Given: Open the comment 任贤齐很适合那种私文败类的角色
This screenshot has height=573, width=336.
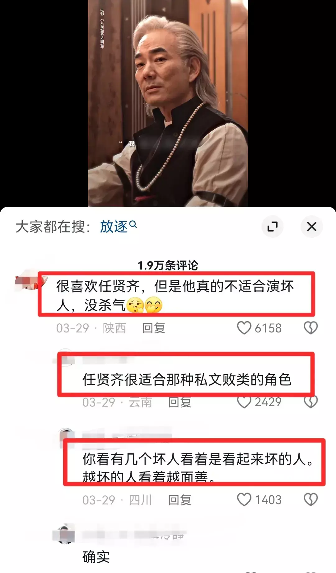Looking at the screenshot, I should pyautogui.click(x=187, y=380).
